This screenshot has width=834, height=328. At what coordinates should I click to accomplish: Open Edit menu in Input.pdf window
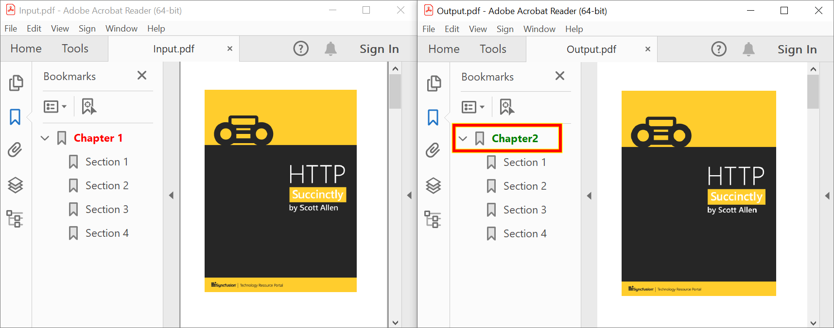[34, 29]
